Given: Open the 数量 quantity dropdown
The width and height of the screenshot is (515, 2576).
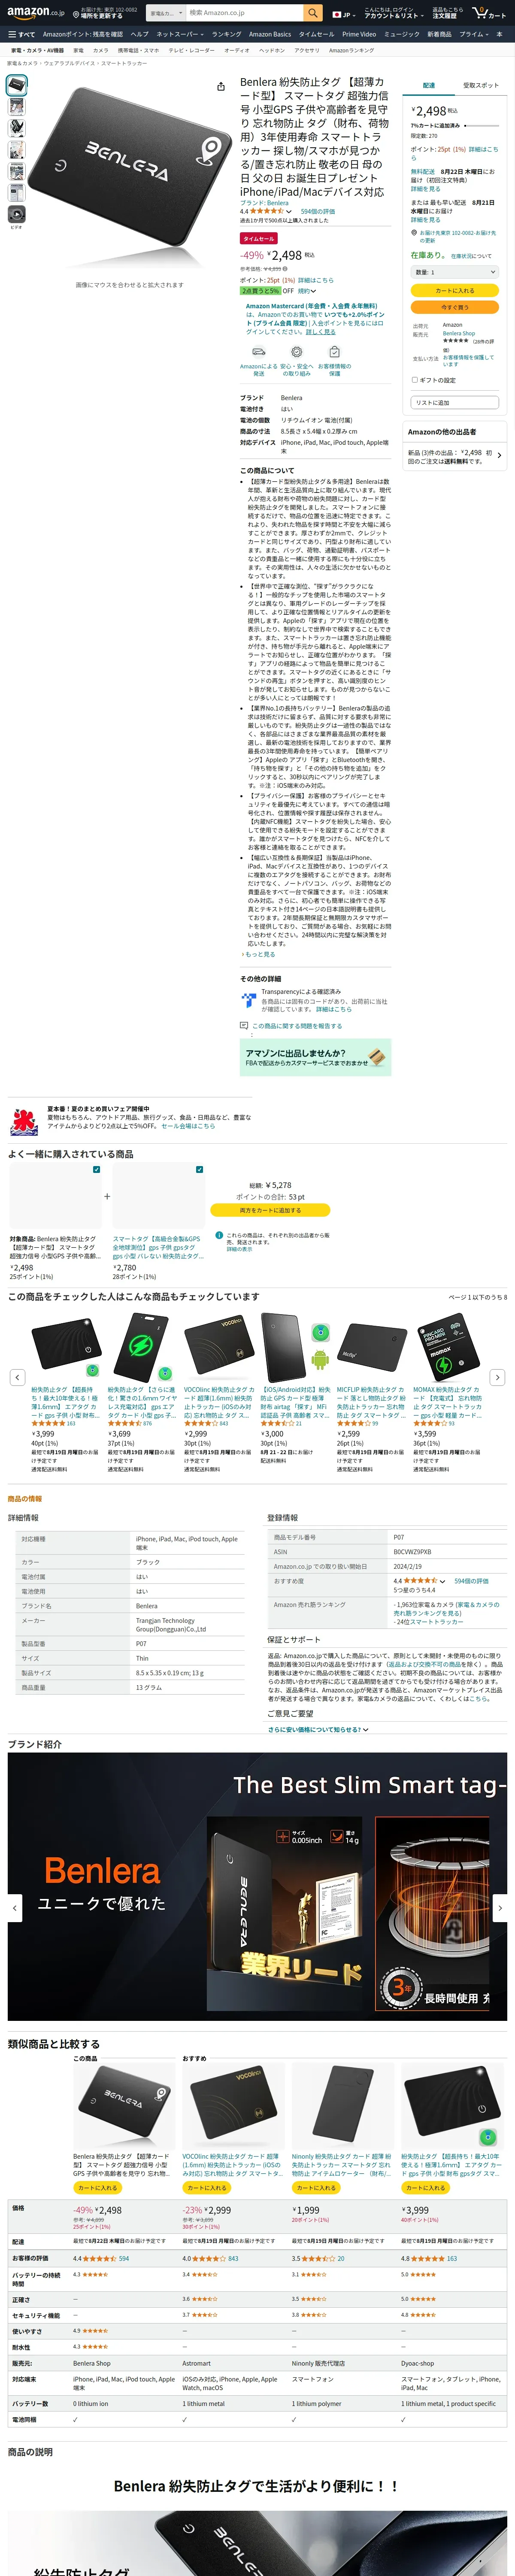Looking at the screenshot, I should coord(454,272).
